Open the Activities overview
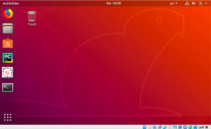Viewport: 211px width, 129px height. pyautogui.click(x=11, y=3)
